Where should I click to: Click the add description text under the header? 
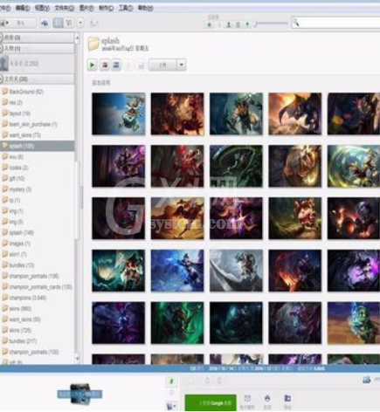click(101, 83)
